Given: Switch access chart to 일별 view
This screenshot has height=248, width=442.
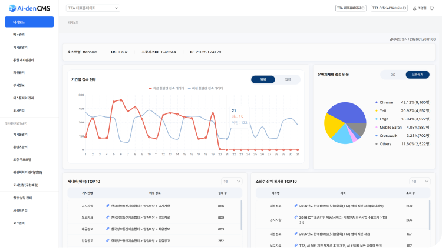Looking at the screenshot, I should (x=263, y=79).
